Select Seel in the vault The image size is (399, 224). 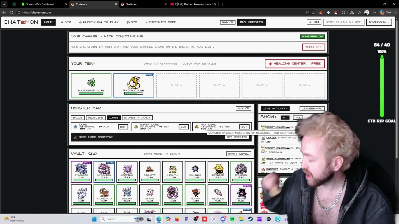tap(81, 195)
